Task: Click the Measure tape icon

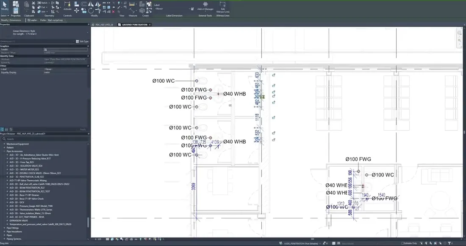Action: (x=132, y=4)
